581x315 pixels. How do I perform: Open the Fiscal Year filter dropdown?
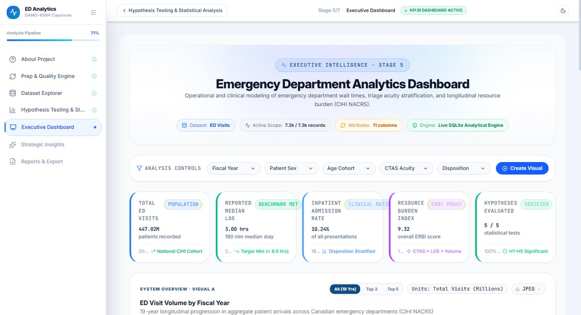[x=234, y=168]
